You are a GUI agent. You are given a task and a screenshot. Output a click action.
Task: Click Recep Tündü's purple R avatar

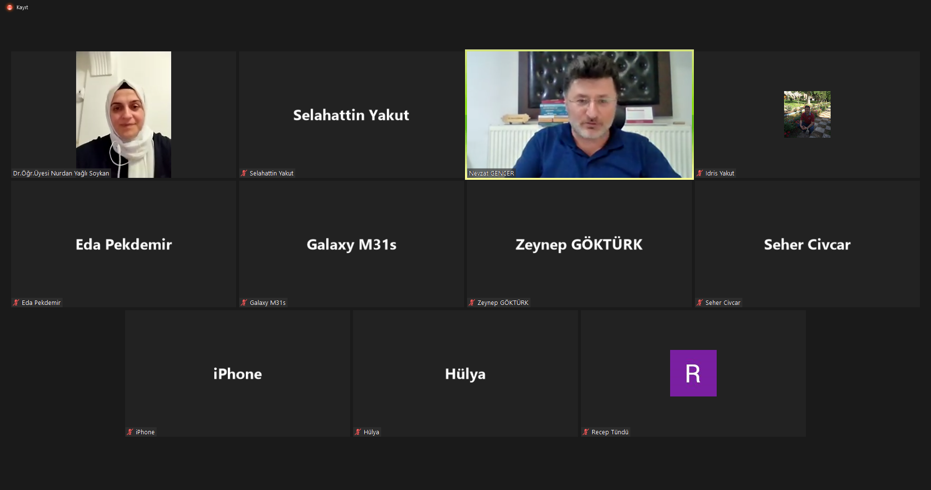click(x=693, y=373)
